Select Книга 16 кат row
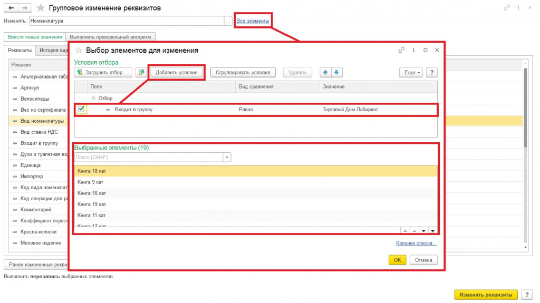This screenshot has height=303, width=540. pos(256,193)
